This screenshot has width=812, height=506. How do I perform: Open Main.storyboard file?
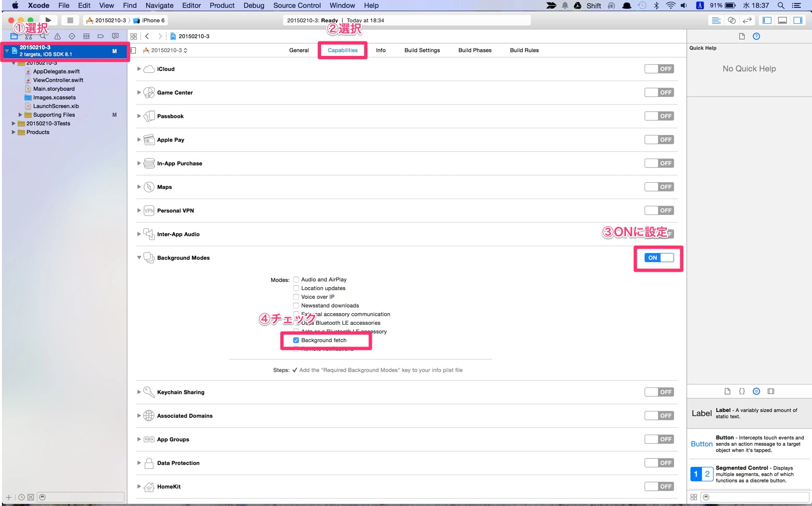coord(54,89)
